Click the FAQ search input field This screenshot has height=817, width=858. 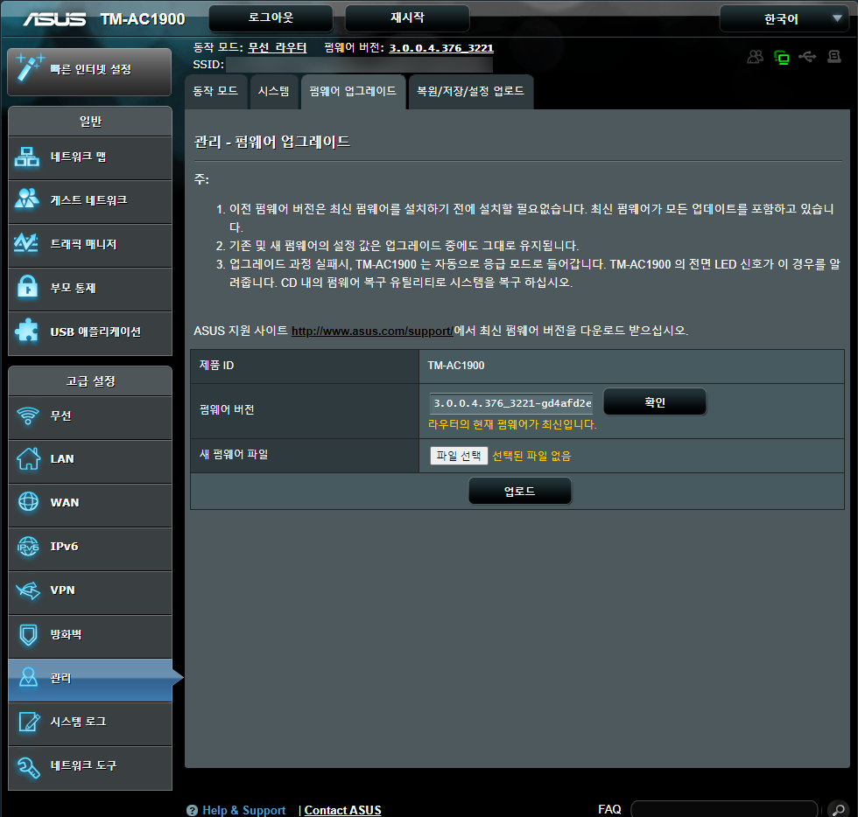(724, 809)
